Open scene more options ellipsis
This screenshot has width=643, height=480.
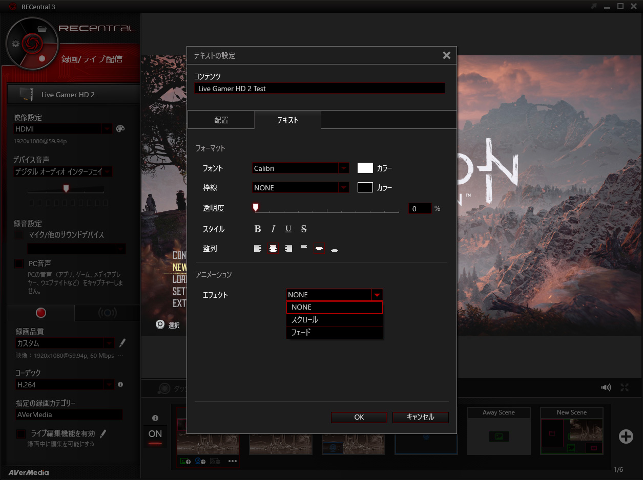click(x=233, y=461)
